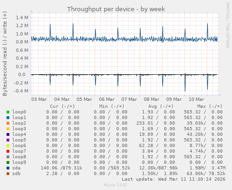
Task: Click the dark indigo loop4 legend swatch
Action: click(x=8, y=134)
